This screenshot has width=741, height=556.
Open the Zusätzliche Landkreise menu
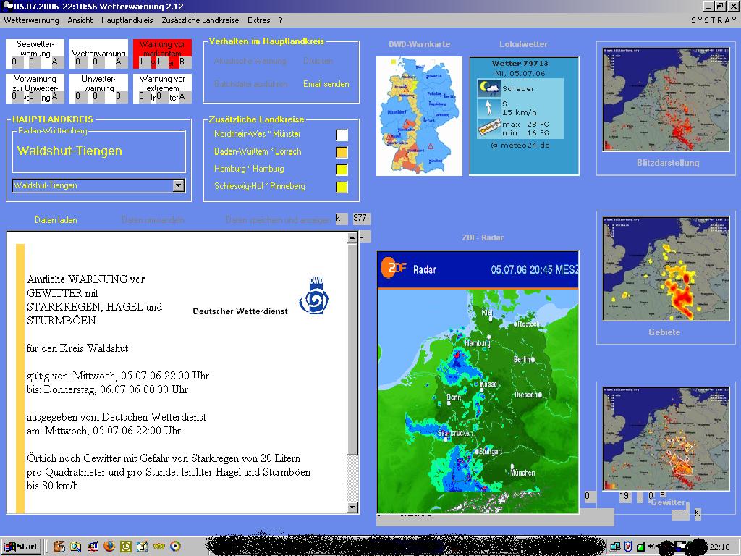pos(201,20)
